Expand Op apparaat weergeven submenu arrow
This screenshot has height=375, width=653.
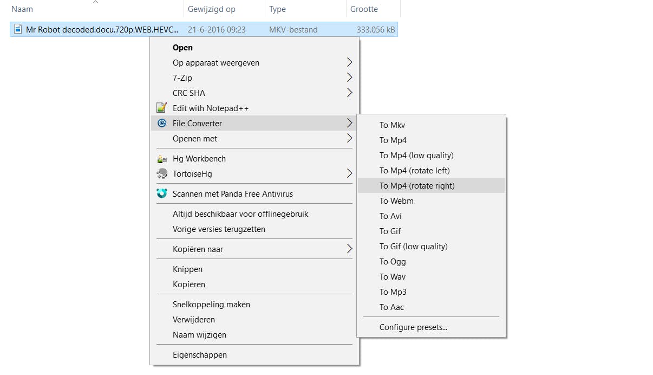click(x=349, y=62)
